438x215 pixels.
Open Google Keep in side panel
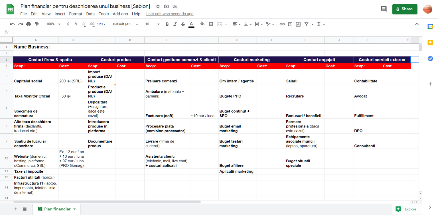pos(430,43)
